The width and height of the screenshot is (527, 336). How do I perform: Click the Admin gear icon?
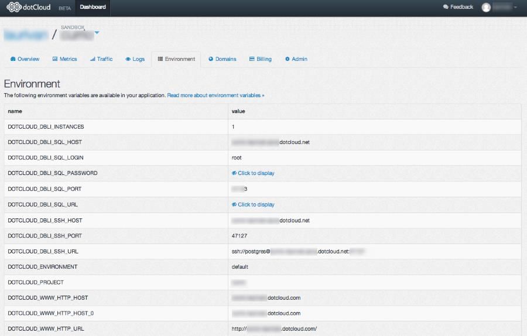coord(288,59)
